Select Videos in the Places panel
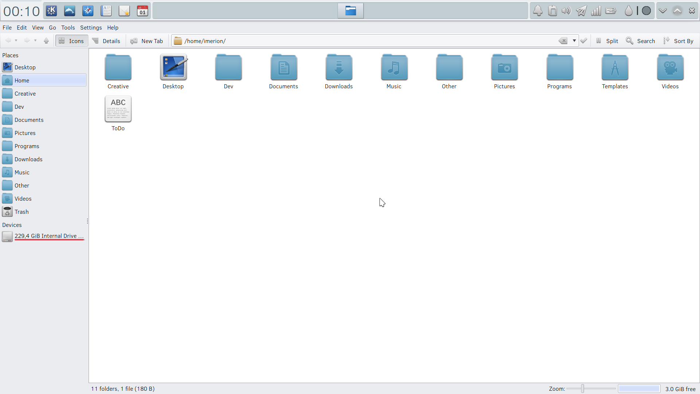 point(44,198)
